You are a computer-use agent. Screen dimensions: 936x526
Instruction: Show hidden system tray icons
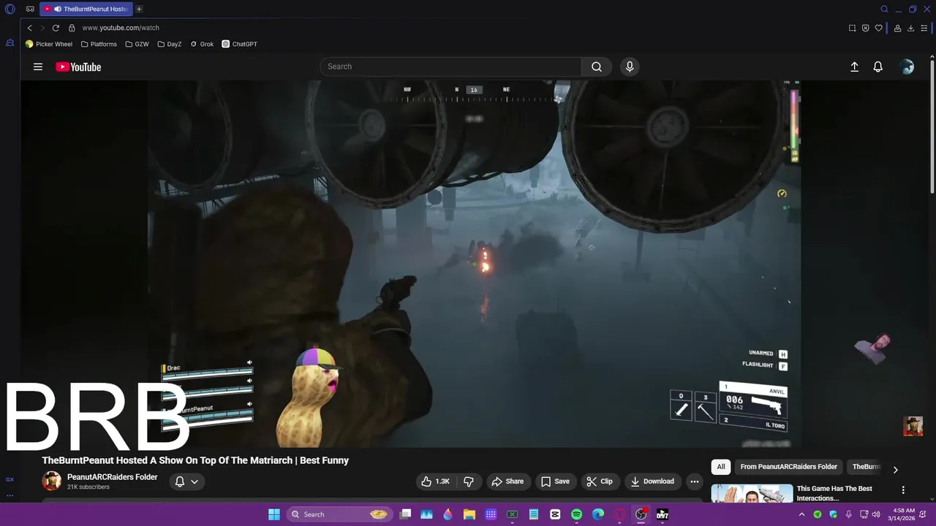tap(802, 514)
